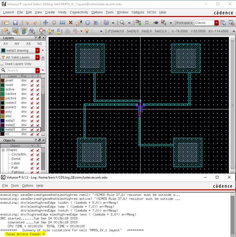236x237 pixels.
Task: Click the AV all-visible button
Action: 6,44
